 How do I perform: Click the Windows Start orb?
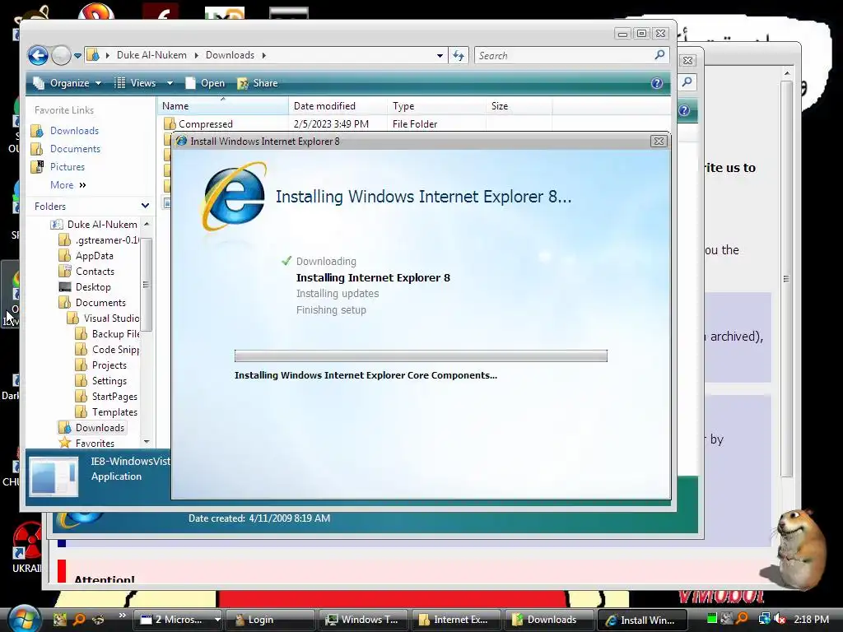[x=22, y=619]
